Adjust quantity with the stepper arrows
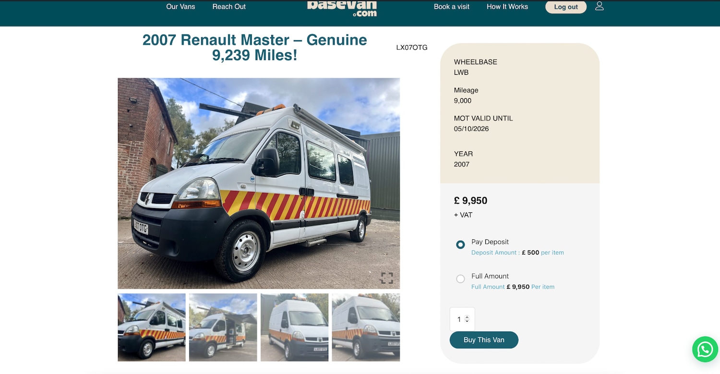Screen dimensions: 720x374 [467, 319]
